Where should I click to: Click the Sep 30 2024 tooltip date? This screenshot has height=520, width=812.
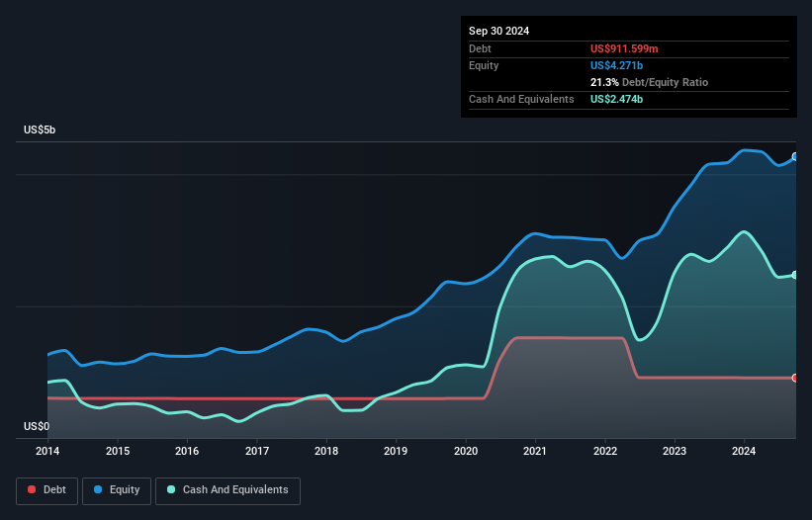point(498,31)
